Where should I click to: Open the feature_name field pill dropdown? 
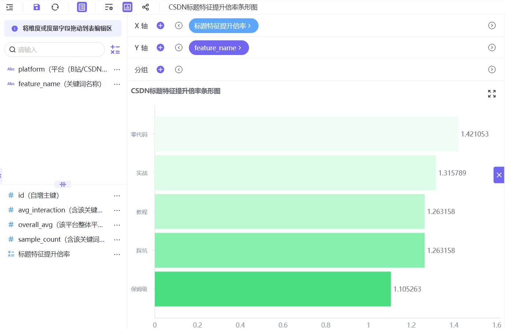click(219, 48)
